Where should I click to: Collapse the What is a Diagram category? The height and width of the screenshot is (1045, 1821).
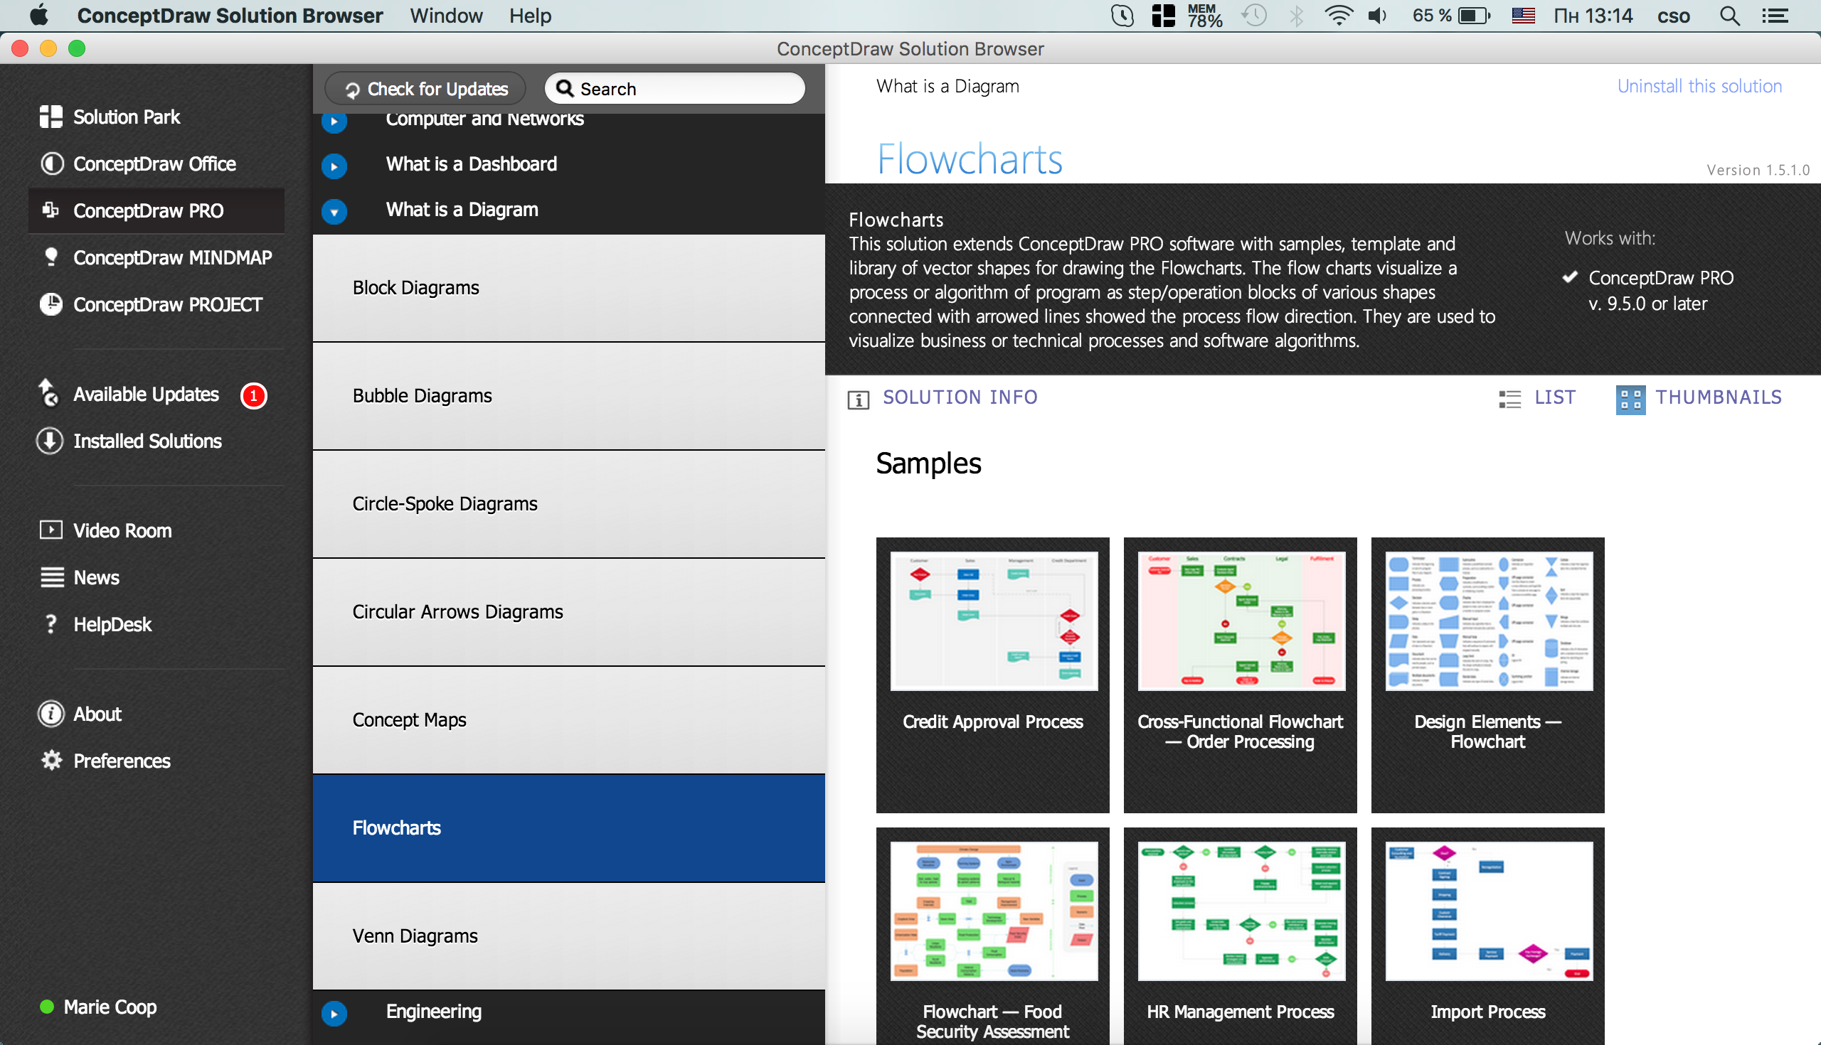tap(334, 212)
